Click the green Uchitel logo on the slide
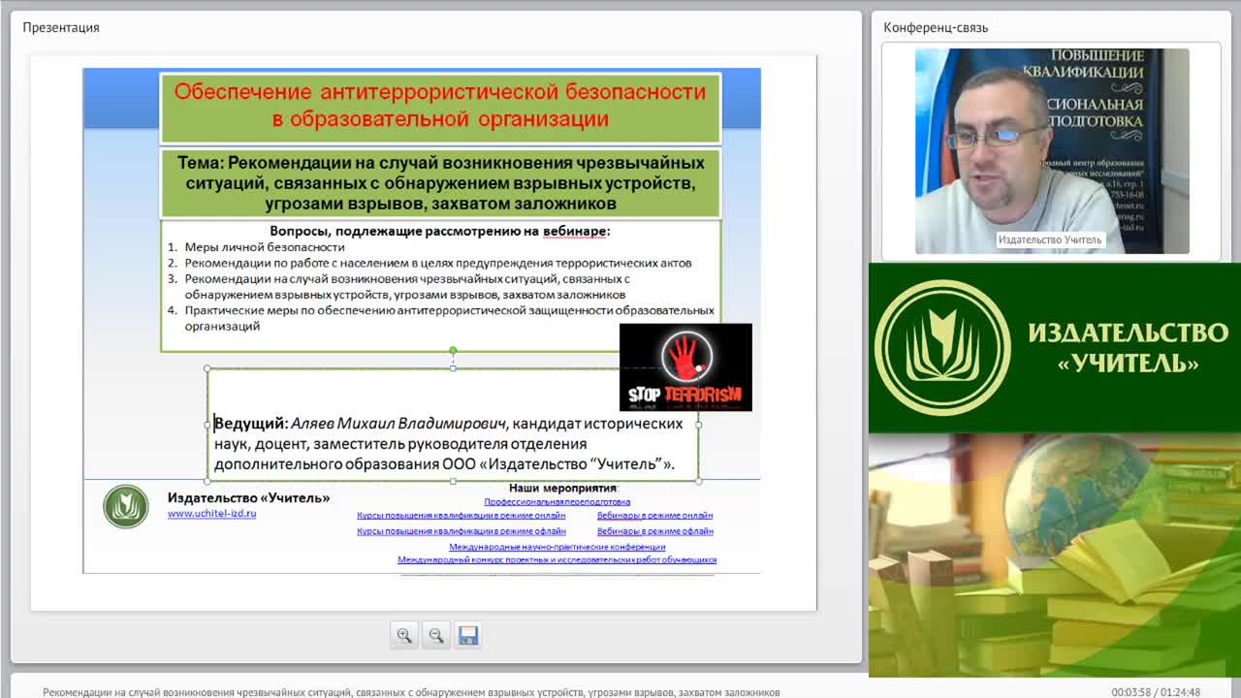1241x698 pixels. coord(126,506)
